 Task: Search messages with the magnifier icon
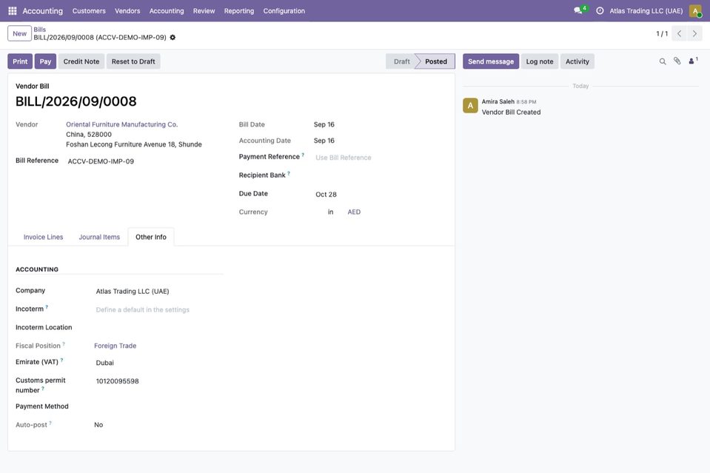[x=663, y=61]
